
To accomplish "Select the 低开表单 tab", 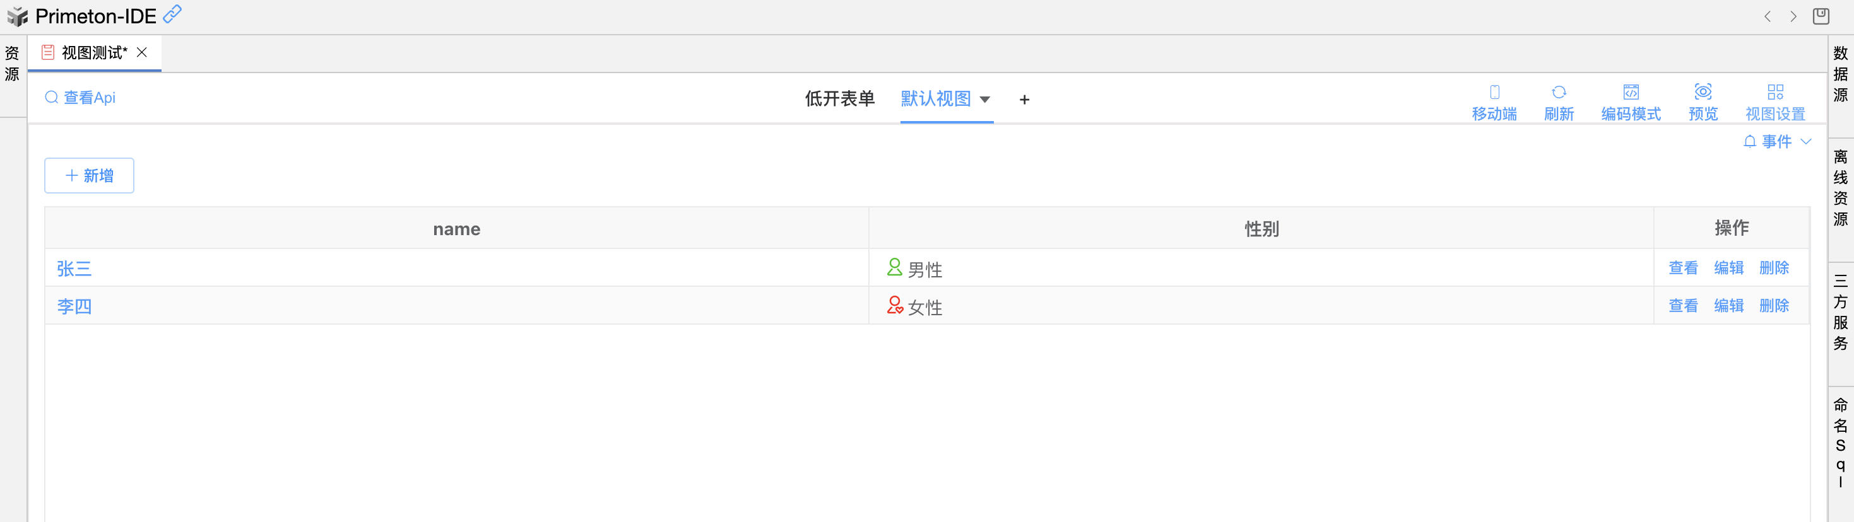I will point(839,99).
